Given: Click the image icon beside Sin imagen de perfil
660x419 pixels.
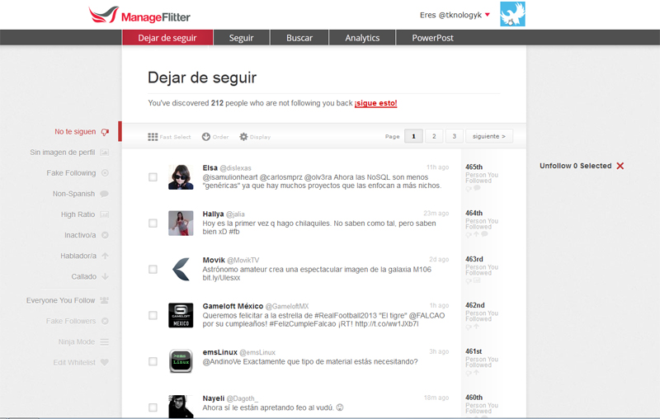Looking at the screenshot, I should pyautogui.click(x=105, y=153).
